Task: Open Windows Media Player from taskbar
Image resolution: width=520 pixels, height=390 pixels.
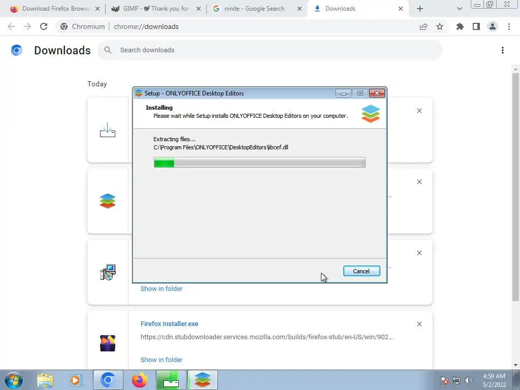Action: pos(76,380)
